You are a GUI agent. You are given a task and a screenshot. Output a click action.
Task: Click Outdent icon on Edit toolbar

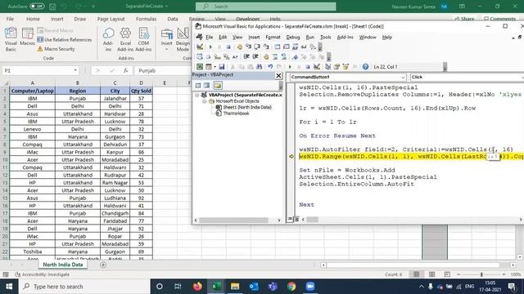coord(255,56)
